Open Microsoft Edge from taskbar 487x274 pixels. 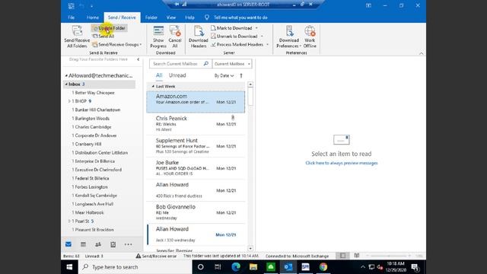coord(236,267)
